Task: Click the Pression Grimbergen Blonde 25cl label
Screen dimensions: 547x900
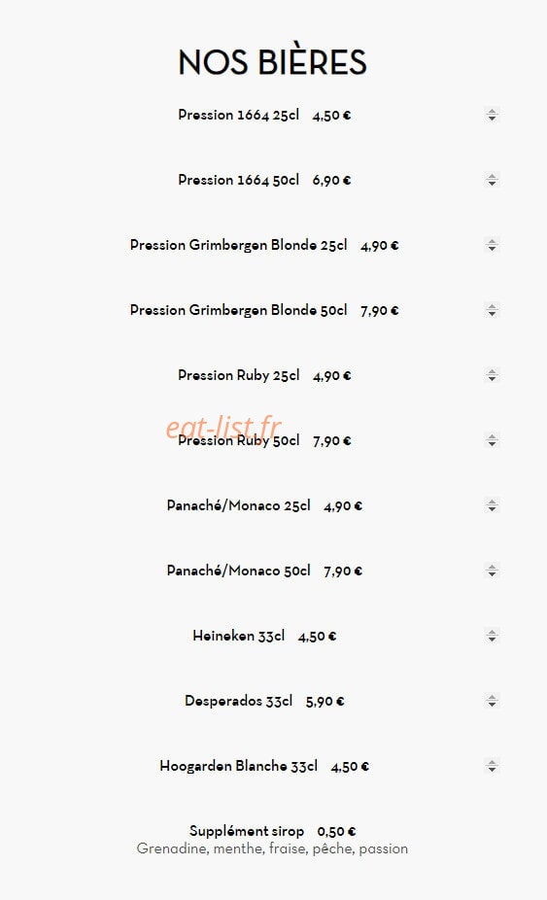Action: (x=238, y=245)
